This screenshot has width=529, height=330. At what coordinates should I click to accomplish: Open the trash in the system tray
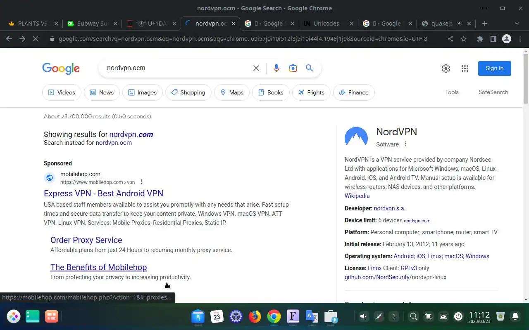pyautogui.click(x=500, y=316)
